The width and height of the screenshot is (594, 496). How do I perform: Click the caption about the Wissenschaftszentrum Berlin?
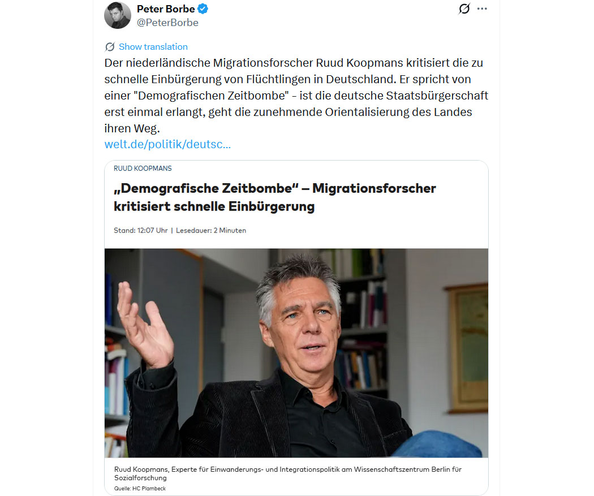click(x=288, y=473)
